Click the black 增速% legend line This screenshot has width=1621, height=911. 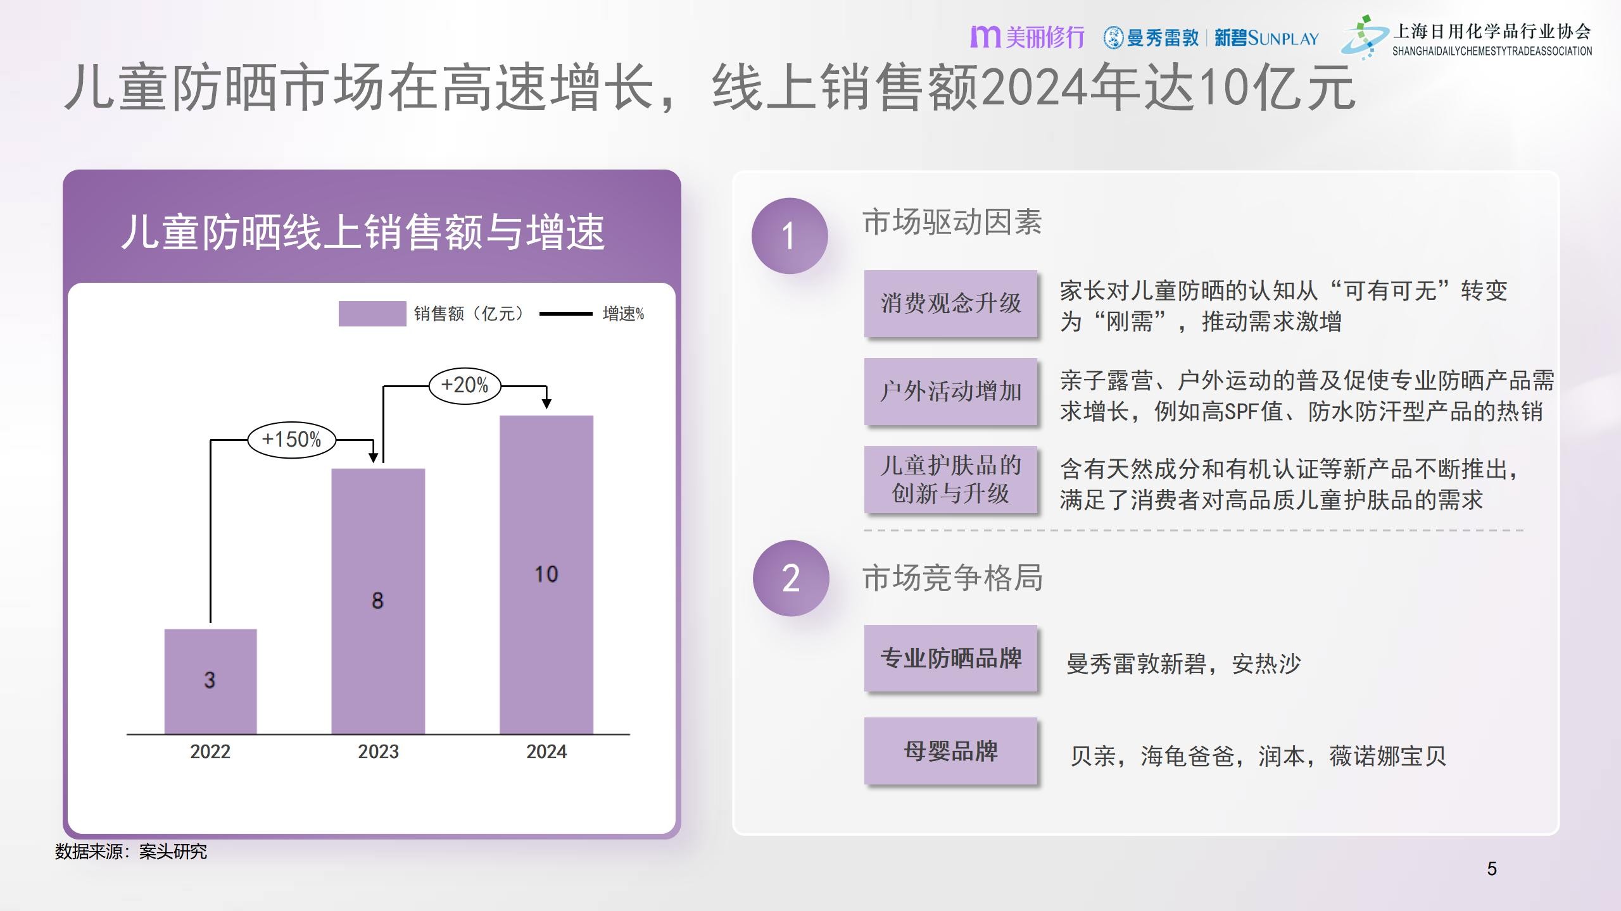click(565, 314)
